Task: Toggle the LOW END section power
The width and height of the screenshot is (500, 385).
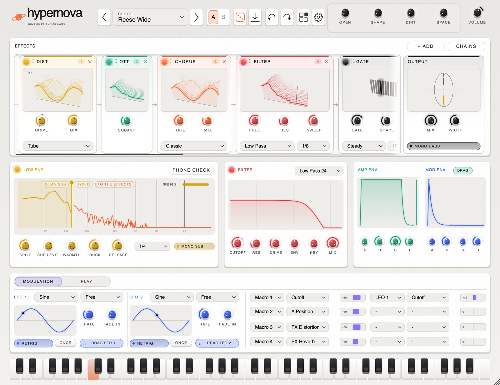Action: [17, 170]
